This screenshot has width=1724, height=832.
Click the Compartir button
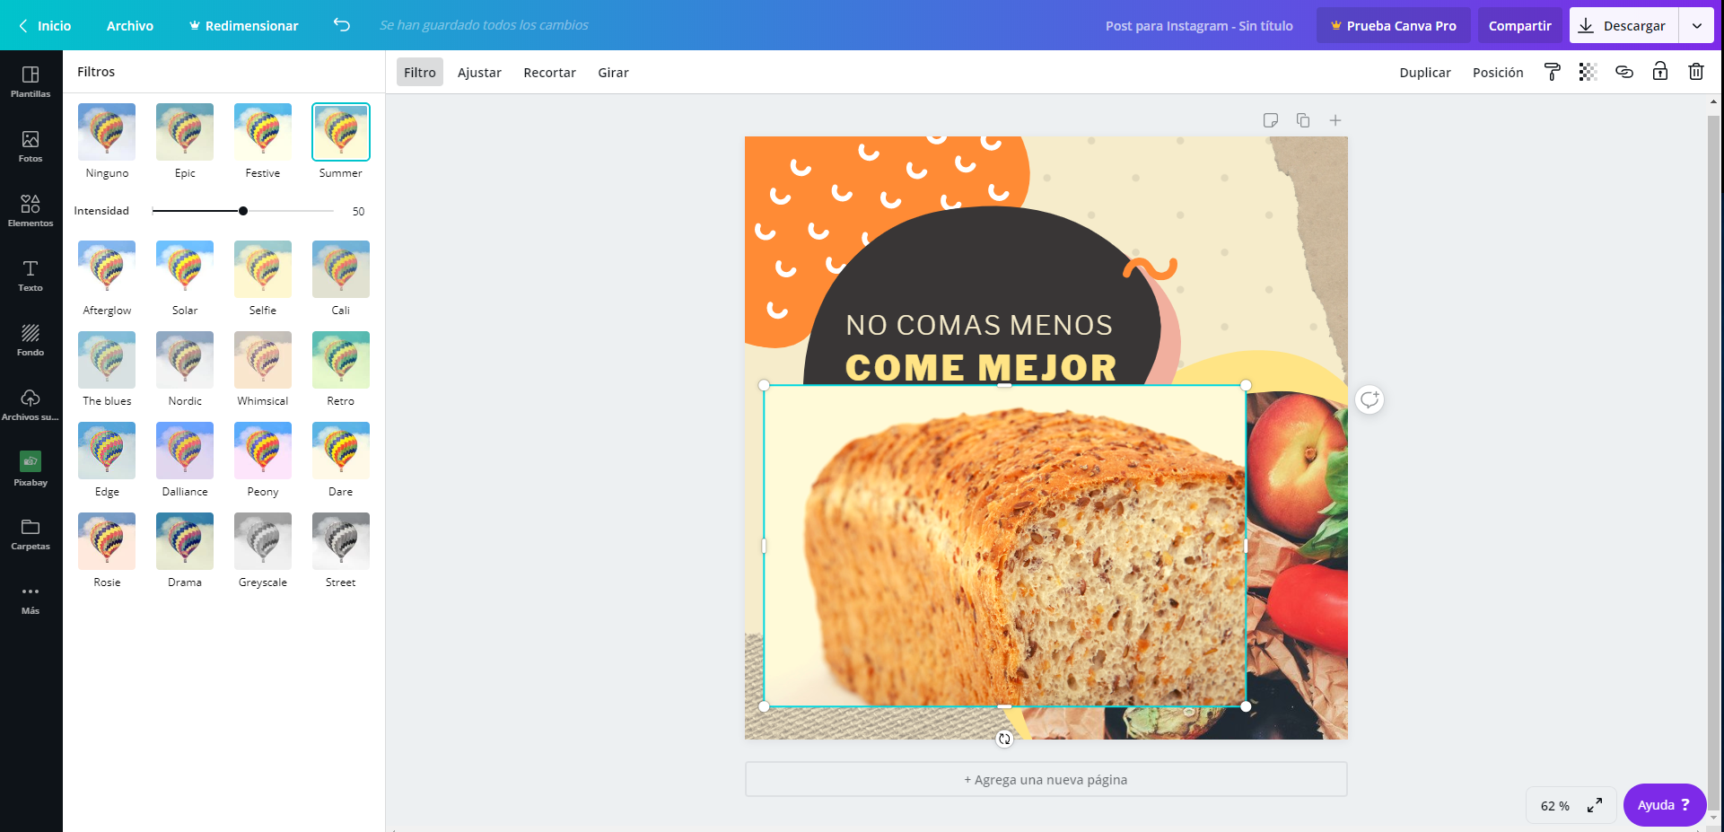(1519, 25)
